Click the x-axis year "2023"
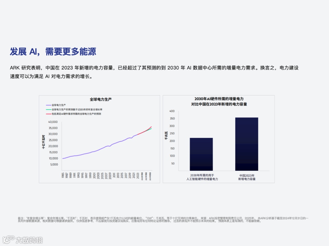This screenshot has height=246, width=329. [x=138, y=175]
